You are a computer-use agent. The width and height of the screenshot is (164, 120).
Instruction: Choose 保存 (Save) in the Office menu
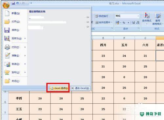pyautogui.click(x=15, y=30)
